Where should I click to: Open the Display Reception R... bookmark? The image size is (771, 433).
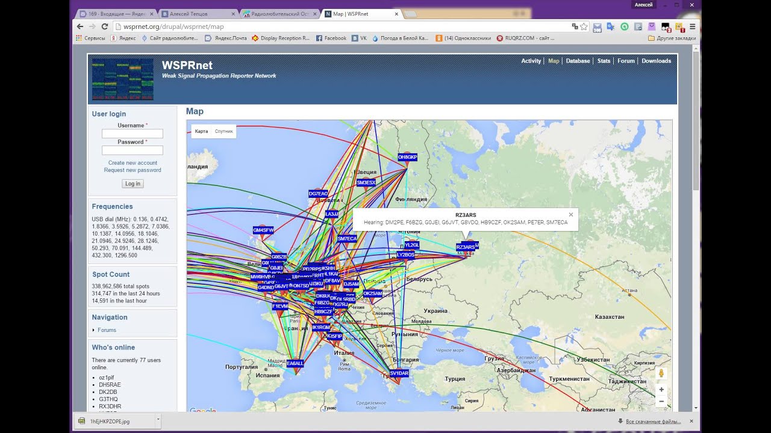(281, 38)
